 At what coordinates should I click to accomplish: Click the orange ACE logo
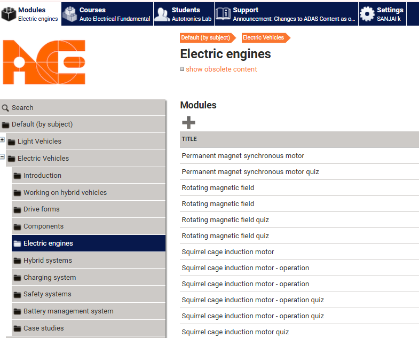point(44,62)
